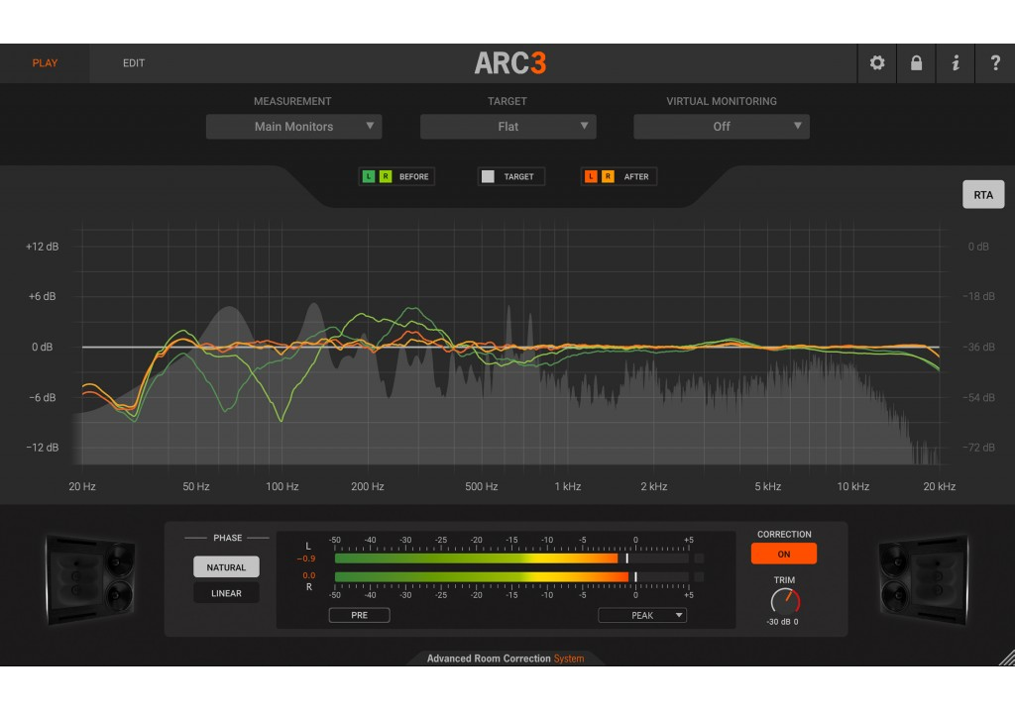This screenshot has height=710, width=1015.
Task: Turn the Correction ON button off
Action: coord(783,555)
